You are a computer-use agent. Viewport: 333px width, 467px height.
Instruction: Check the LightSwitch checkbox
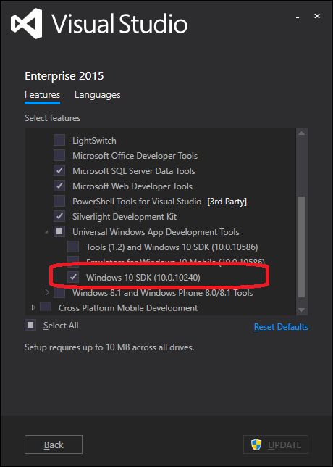coord(59,140)
